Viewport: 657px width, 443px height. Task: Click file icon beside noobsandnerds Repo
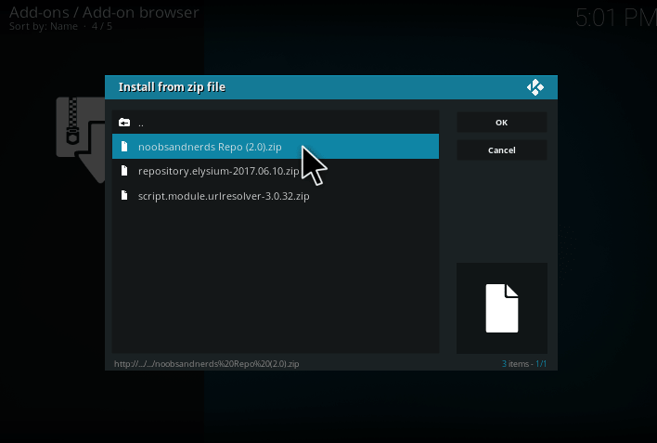(x=124, y=147)
